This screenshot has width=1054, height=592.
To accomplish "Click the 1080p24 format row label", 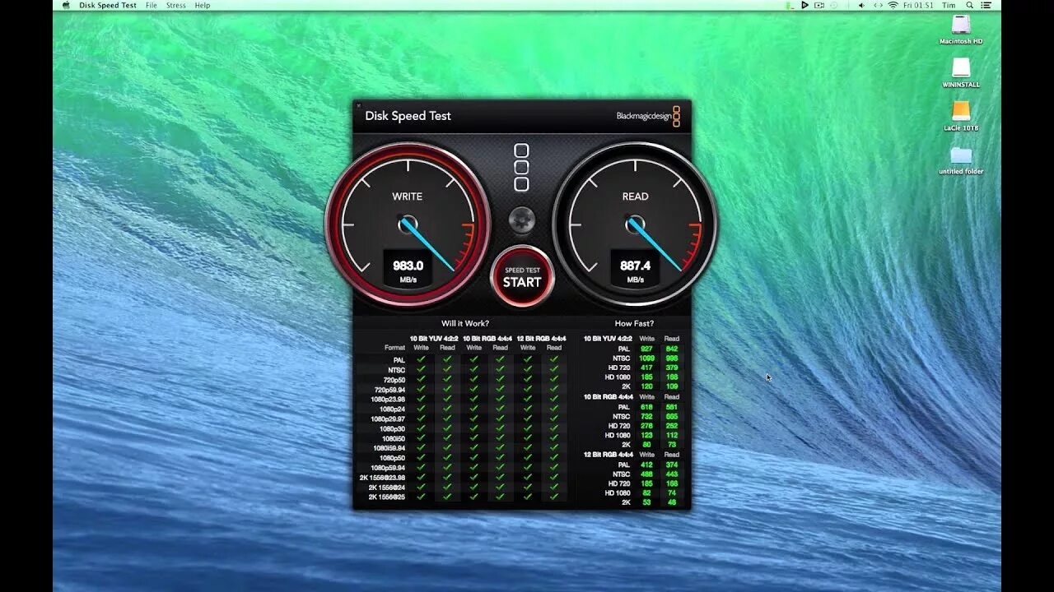I will pos(392,409).
